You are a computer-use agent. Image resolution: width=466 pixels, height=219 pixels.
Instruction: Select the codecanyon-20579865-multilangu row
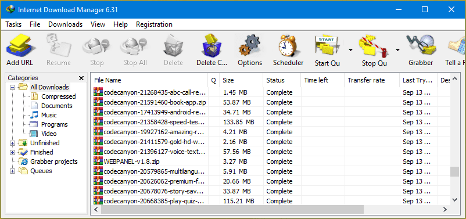click(270, 171)
